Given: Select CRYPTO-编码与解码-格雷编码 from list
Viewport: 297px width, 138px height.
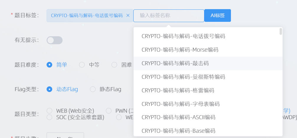Looking at the screenshot, I should (178, 91).
